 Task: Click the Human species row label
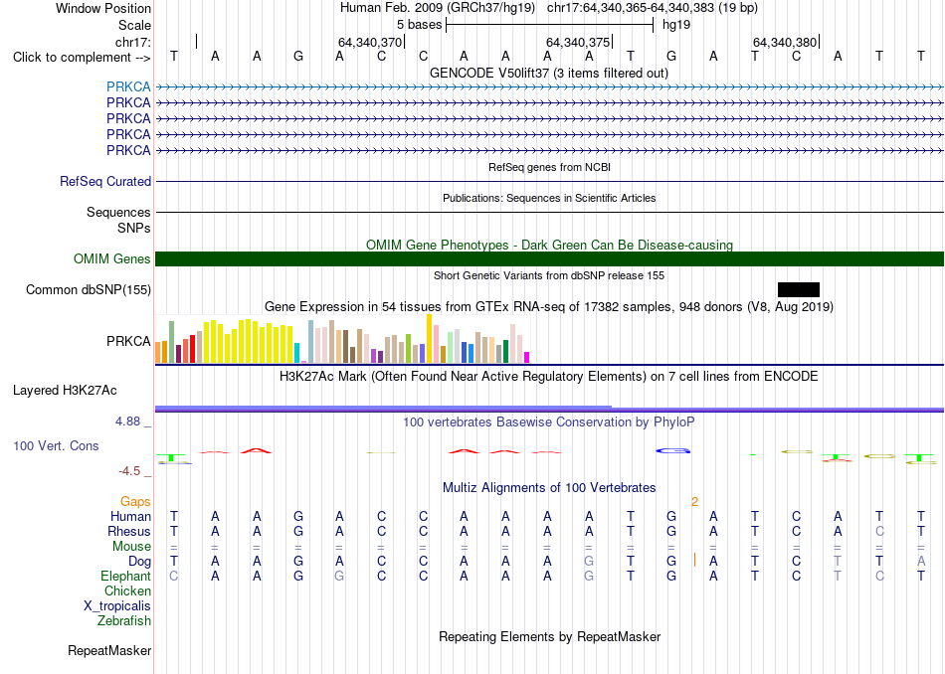point(130,516)
